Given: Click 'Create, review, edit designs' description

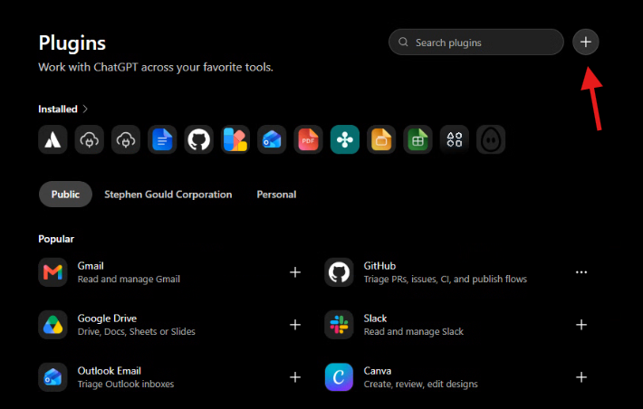Looking at the screenshot, I should 421,384.
